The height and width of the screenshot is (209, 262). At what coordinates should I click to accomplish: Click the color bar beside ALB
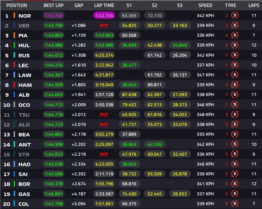pos(14,95)
